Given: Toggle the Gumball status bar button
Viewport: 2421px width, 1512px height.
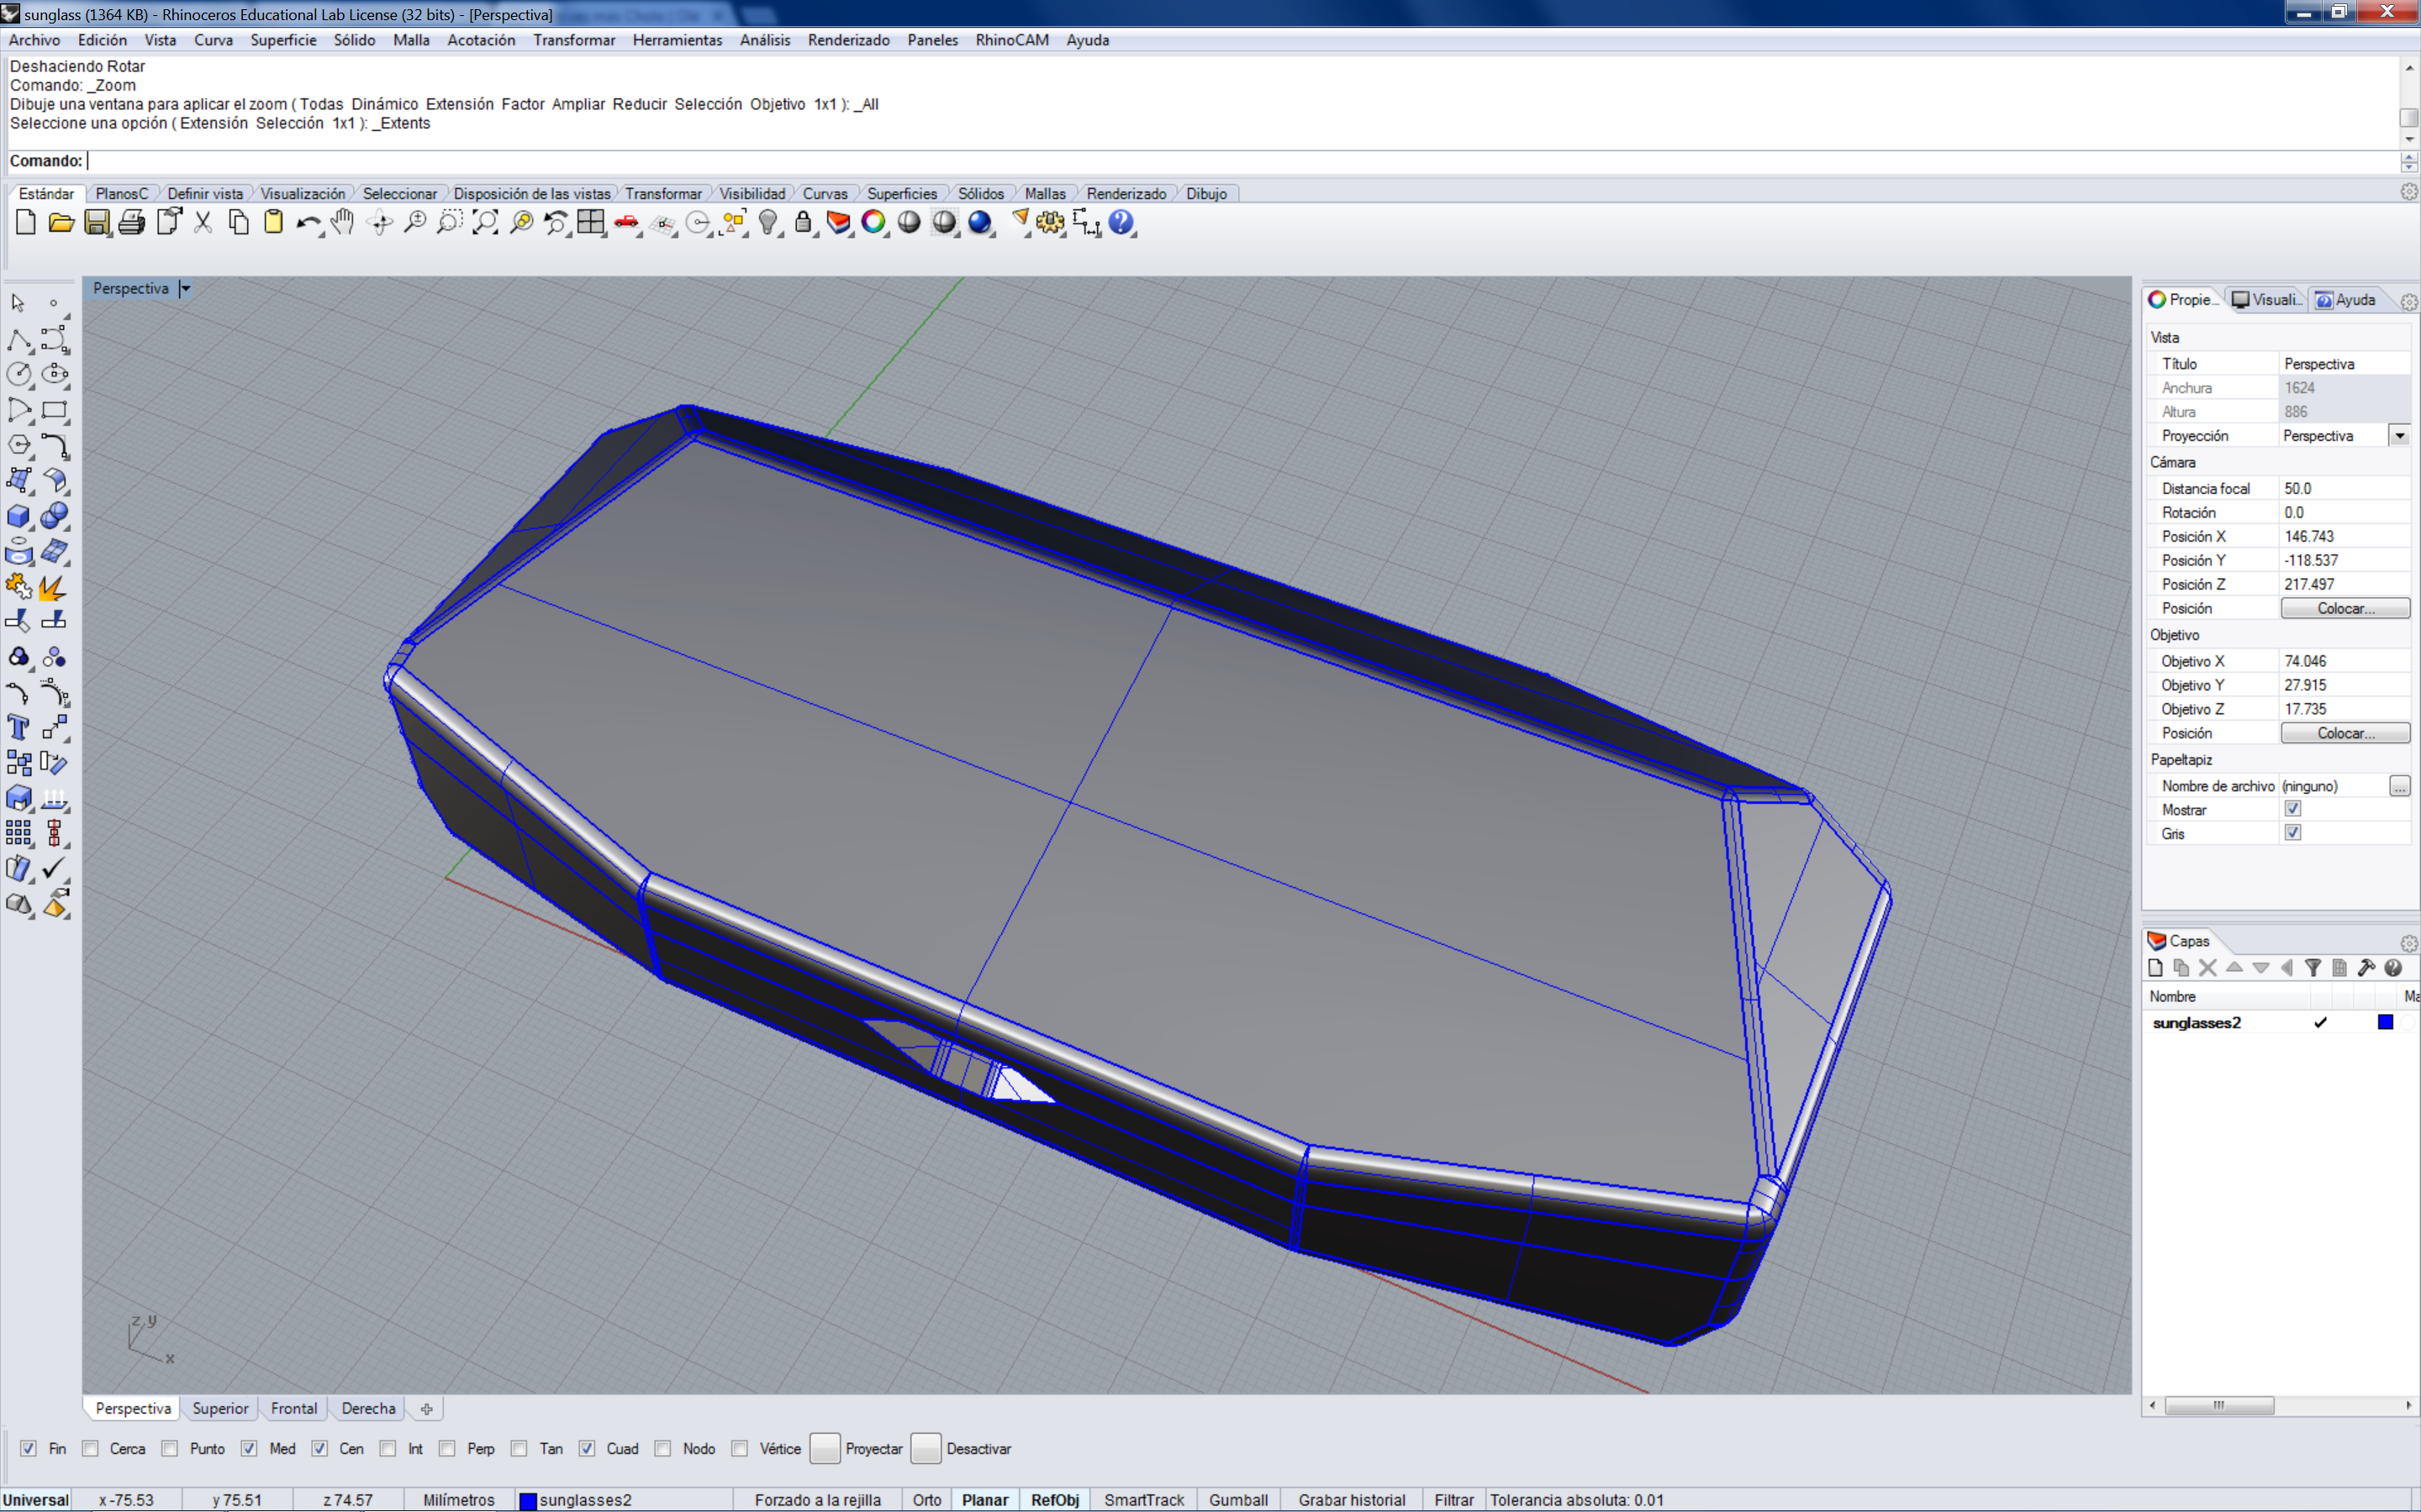Looking at the screenshot, I should [x=1238, y=1499].
